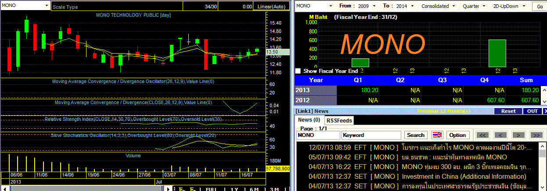Toggle Show Fiscal Year End checkbox
Image resolution: width=547 pixels, height=191 pixels.
[x=298, y=71]
